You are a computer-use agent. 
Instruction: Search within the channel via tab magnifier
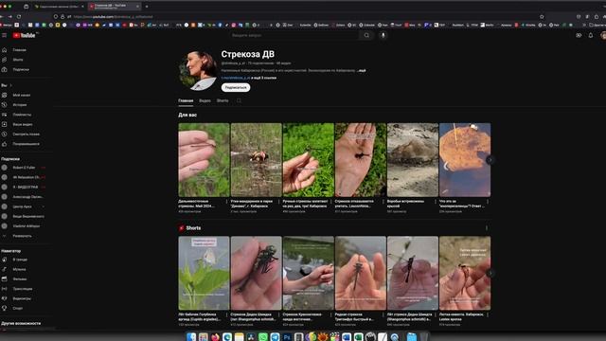239,101
